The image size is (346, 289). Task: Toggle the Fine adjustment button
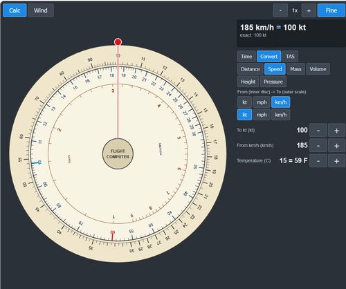(331, 10)
